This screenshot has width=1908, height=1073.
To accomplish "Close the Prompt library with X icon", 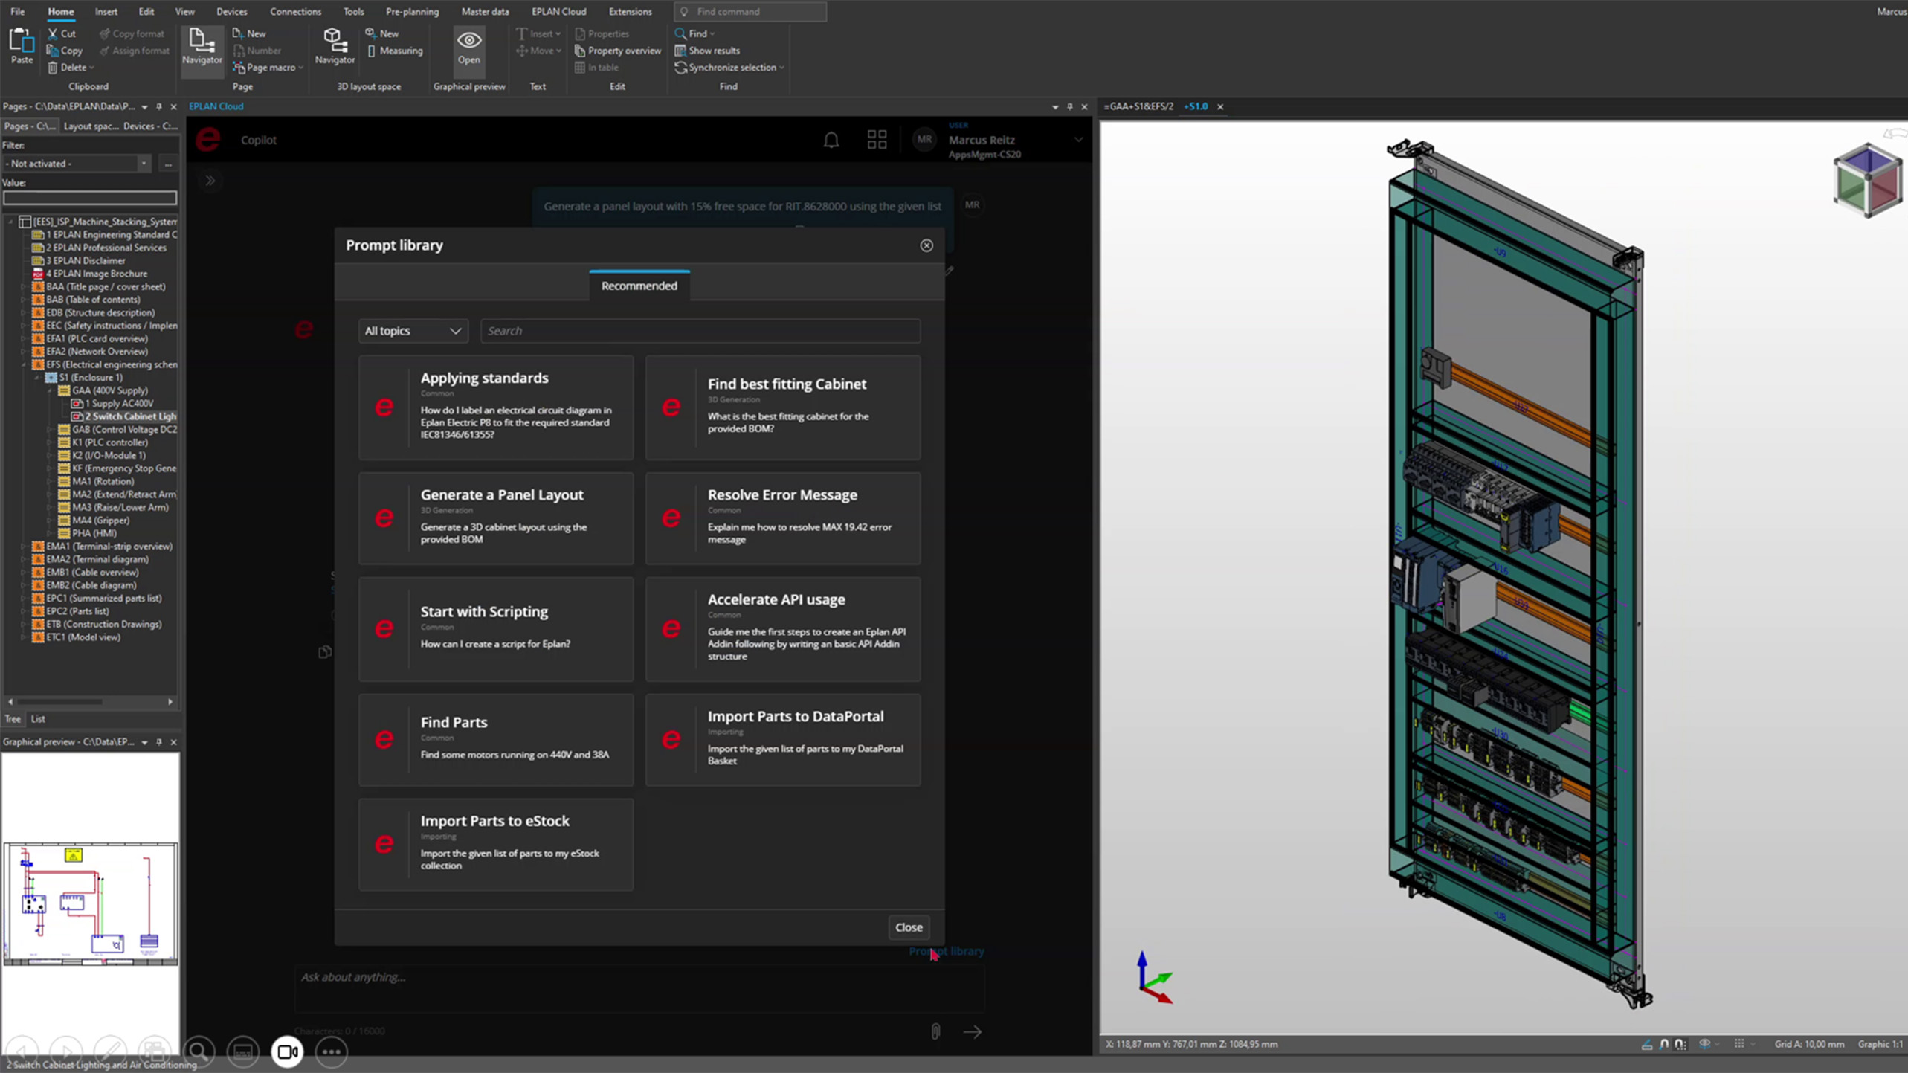I will click(926, 245).
